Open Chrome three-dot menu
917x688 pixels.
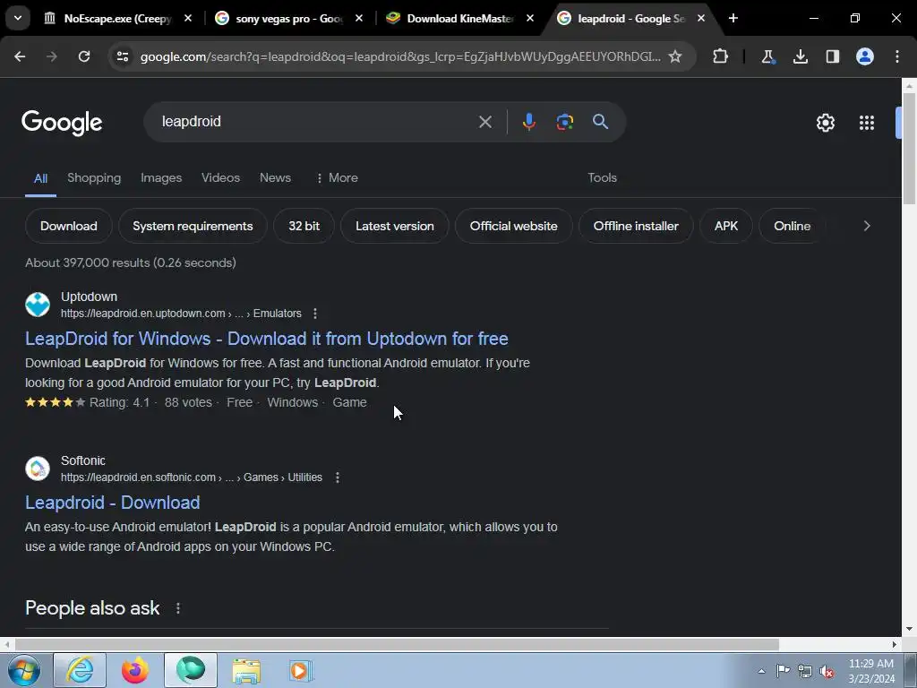pos(897,56)
